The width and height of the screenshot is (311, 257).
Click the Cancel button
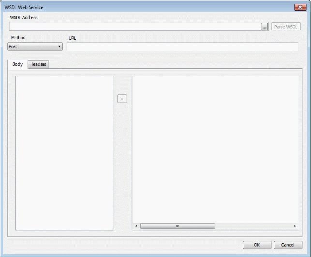coord(288,245)
